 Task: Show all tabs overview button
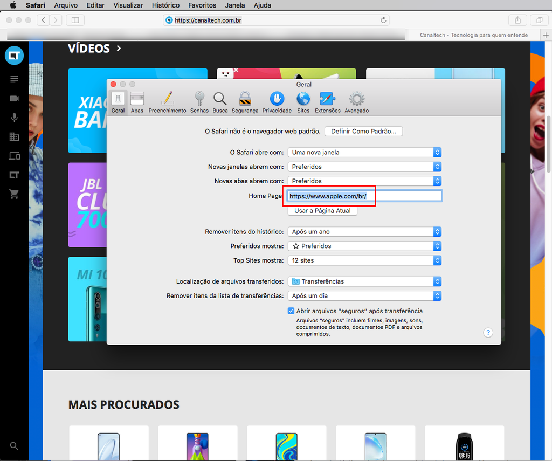click(x=539, y=20)
